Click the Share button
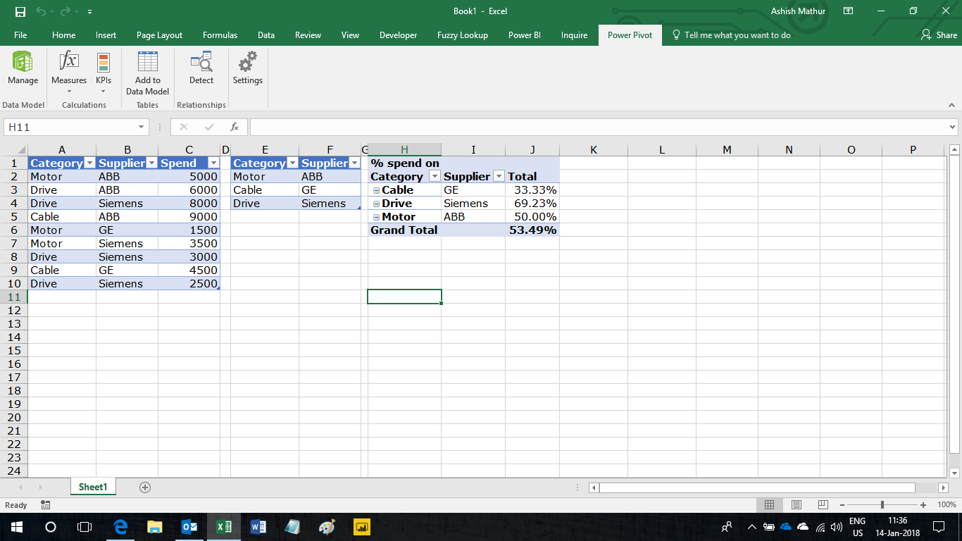This screenshot has width=962, height=541. click(x=939, y=35)
